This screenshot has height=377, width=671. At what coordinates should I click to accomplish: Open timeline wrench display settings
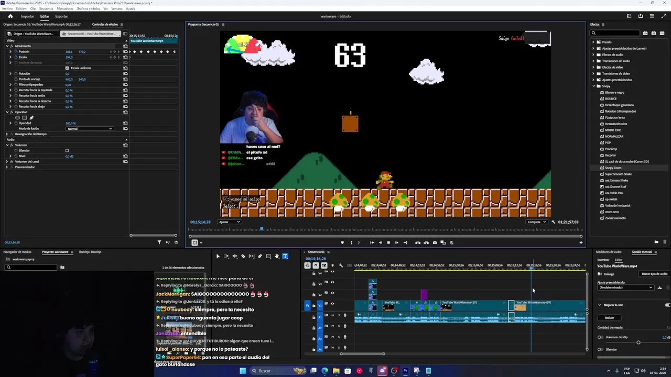(x=341, y=265)
